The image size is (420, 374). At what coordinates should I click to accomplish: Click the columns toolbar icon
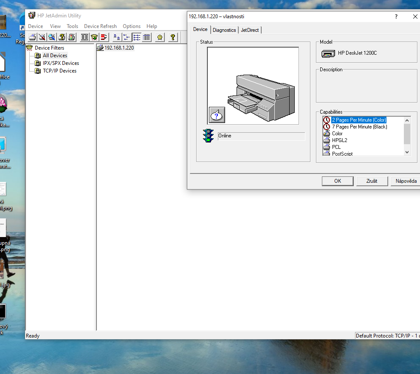(85, 37)
